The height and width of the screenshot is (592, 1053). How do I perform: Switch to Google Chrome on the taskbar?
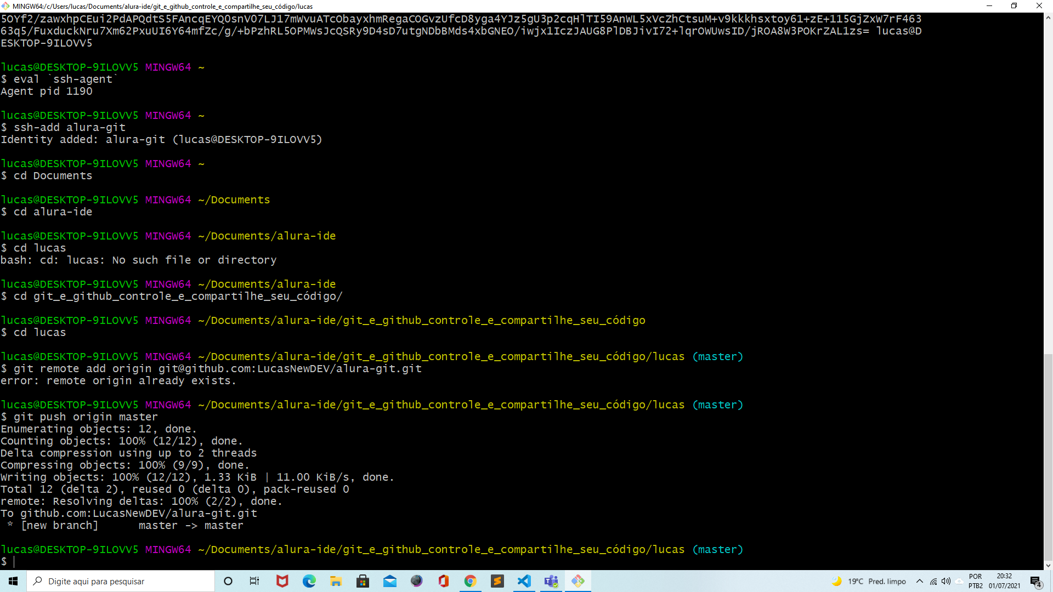pos(470,581)
